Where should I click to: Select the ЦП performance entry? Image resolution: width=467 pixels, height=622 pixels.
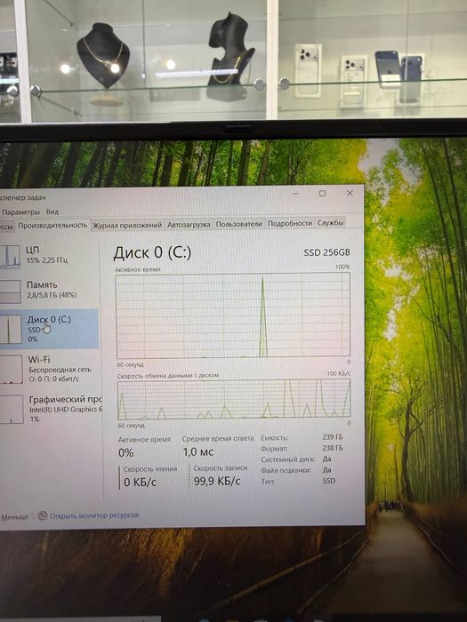(48, 255)
